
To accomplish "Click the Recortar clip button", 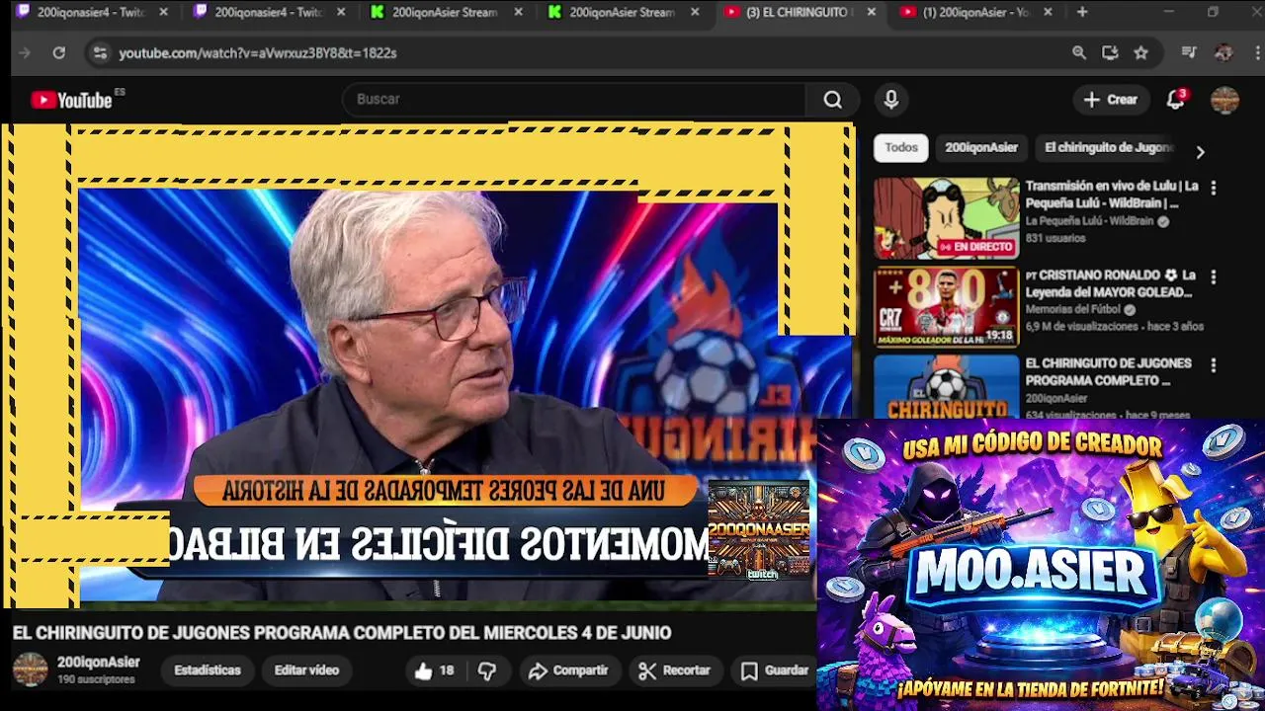I will click(x=675, y=671).
